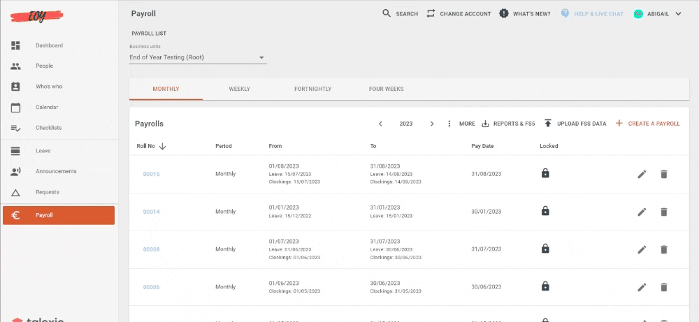The image size is (699, 322).
Task: Toggle lock on payroll 00008
Action: pos(545,249)
